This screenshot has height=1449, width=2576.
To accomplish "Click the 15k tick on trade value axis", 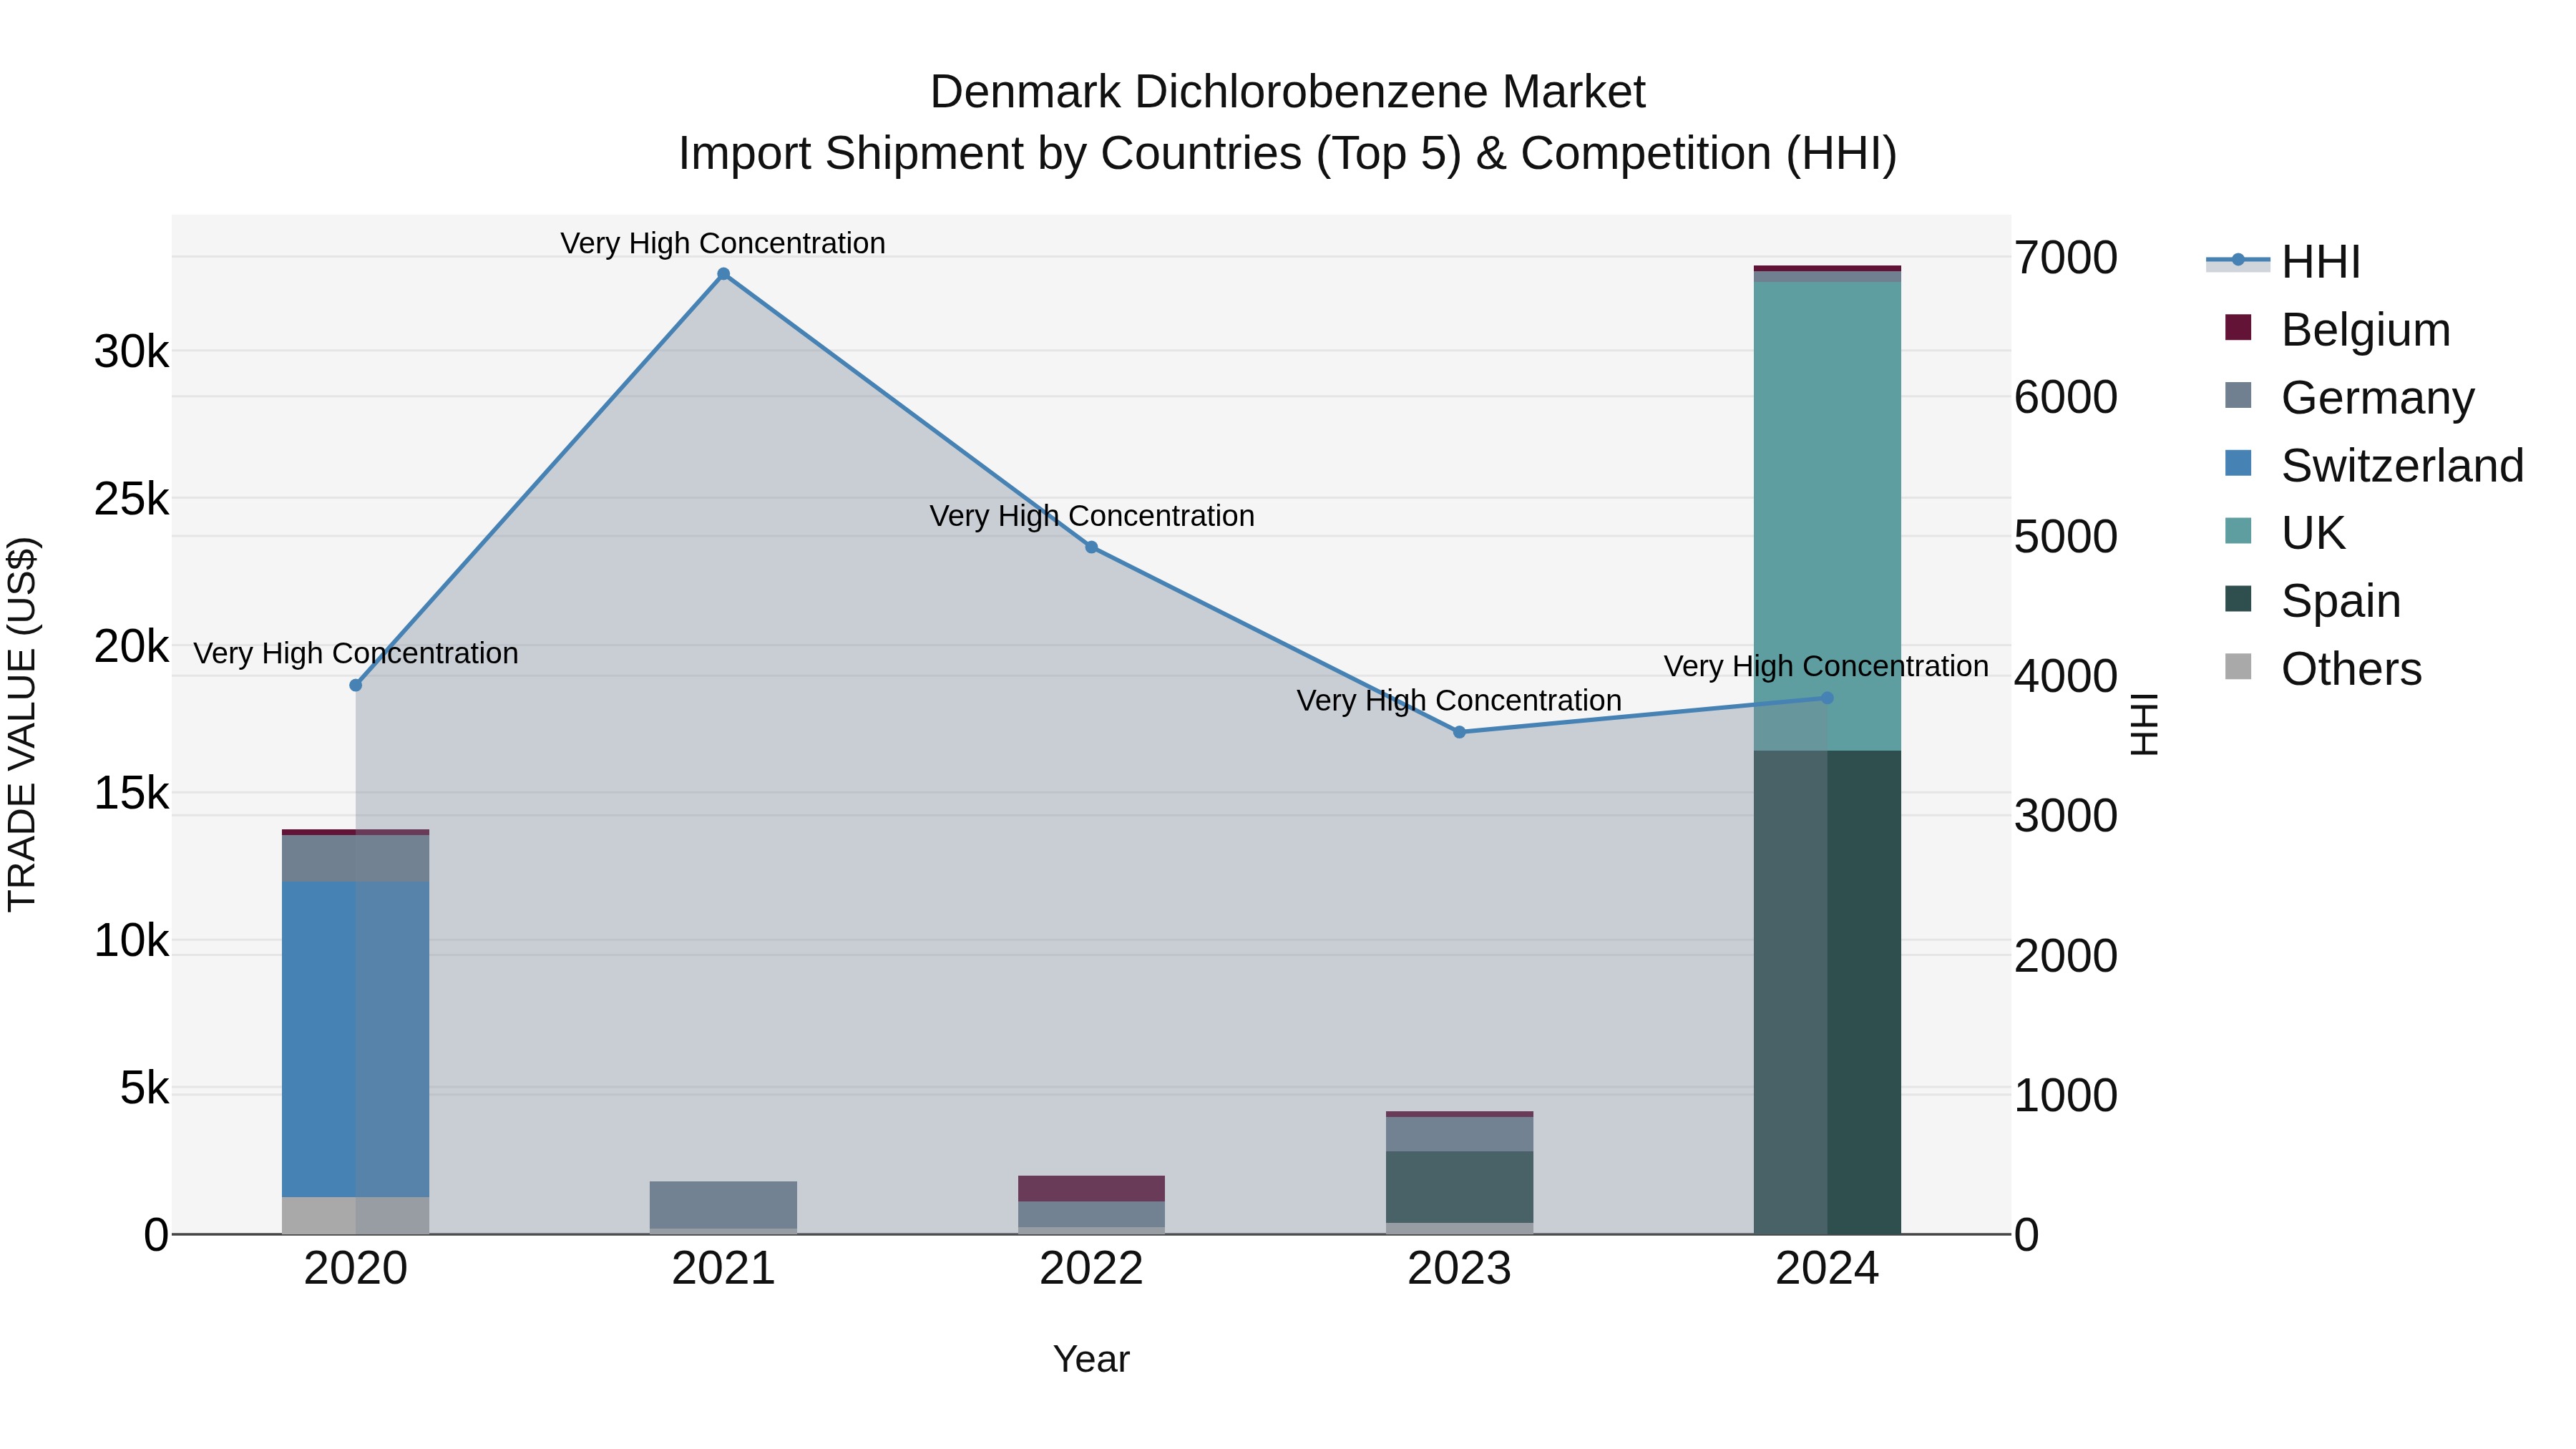I will pos(131,794).
